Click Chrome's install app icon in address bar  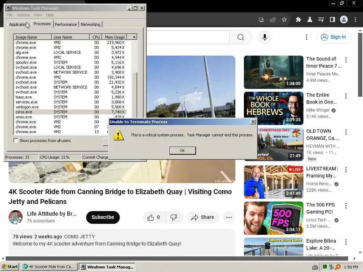262,20
